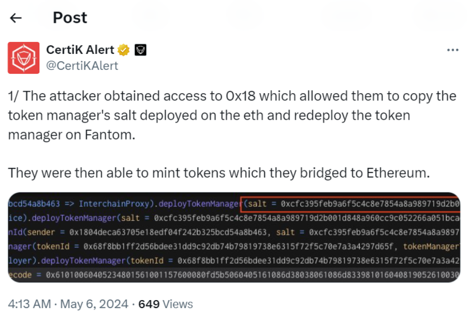
Task: Open the attached code screenshot image
Action: 235,234
